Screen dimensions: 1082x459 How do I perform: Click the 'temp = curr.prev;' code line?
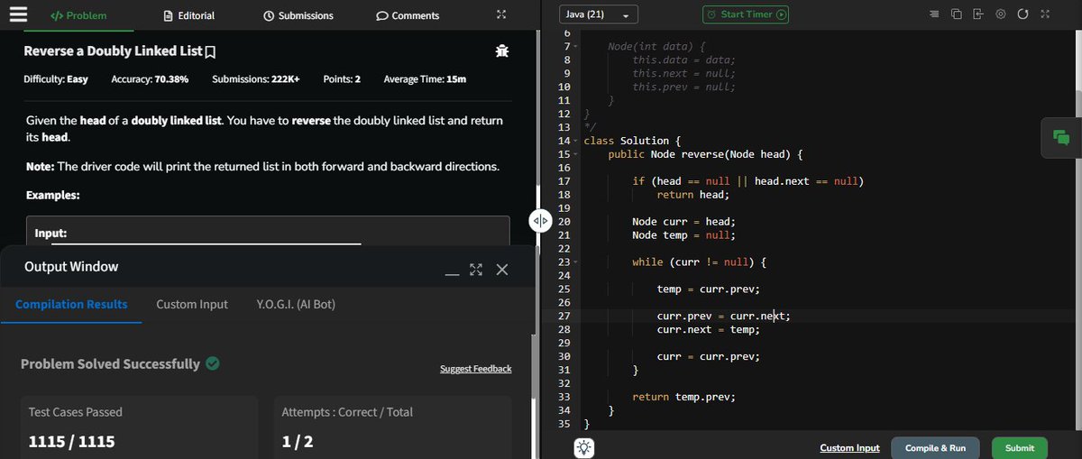click(709, 289)
